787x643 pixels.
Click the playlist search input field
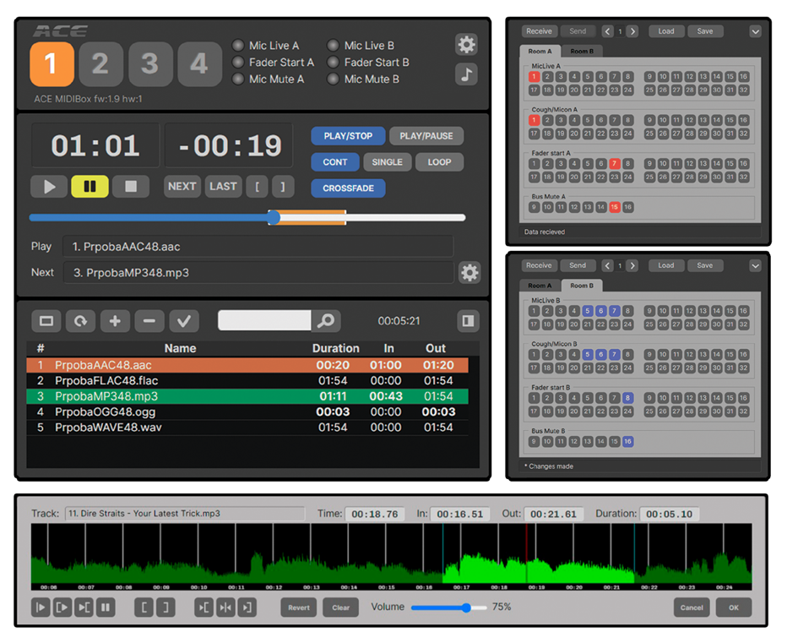click(x=264, y=320)
